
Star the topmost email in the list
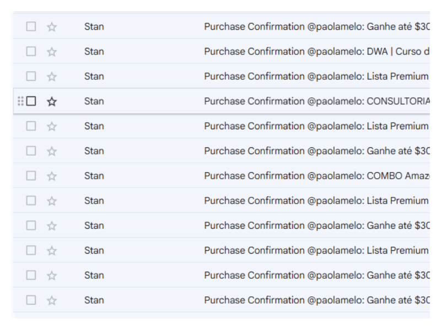tap(52, 27)
